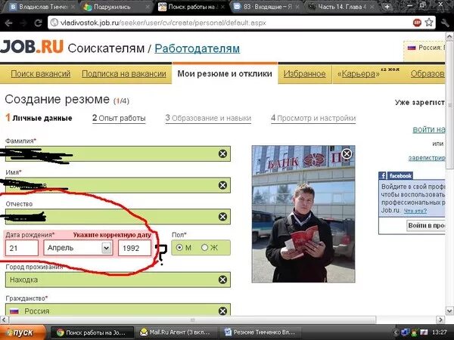Click the Russia flag in region box
This screenshot has width=454, height=340.
(412, 48)
